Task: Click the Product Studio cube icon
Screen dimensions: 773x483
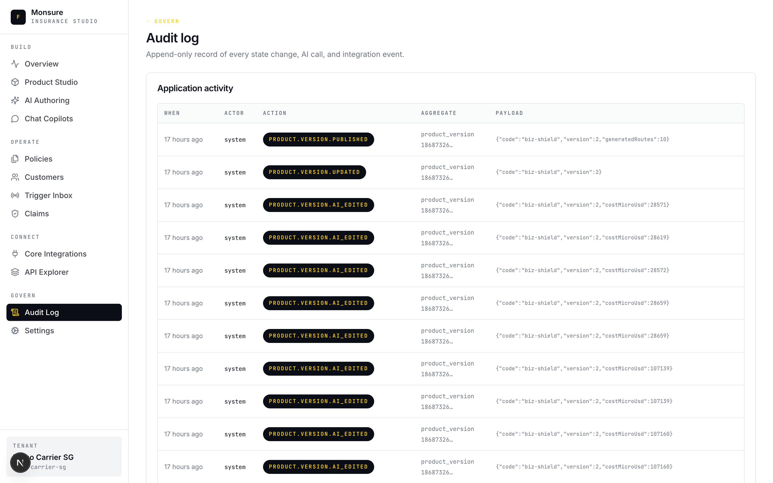Action: click(15, 82)
